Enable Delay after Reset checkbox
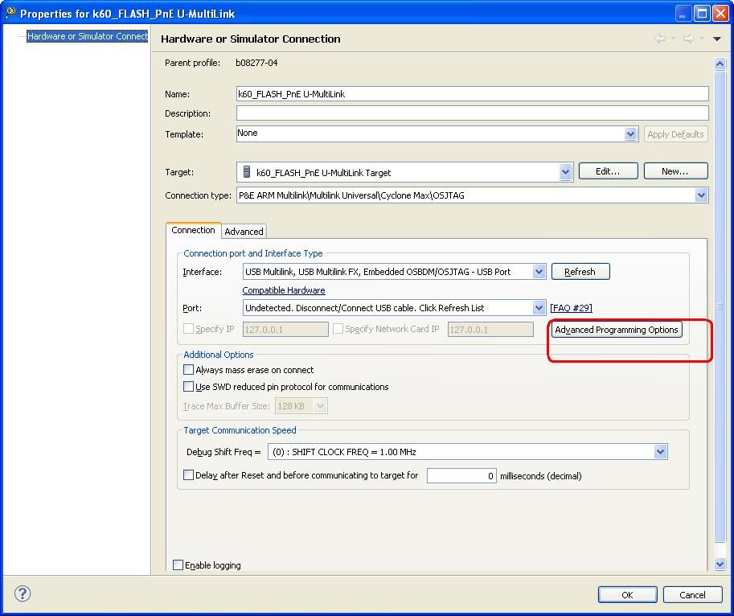Viewport: 734px width, 616px height. click(188, 475)
